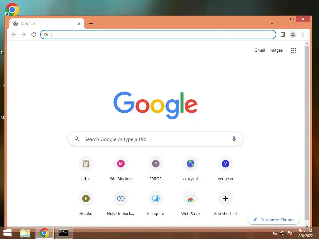319x239 pixels.
Task: Open Chrome desktop shortcut icon
Action: [x=12, y=9]
